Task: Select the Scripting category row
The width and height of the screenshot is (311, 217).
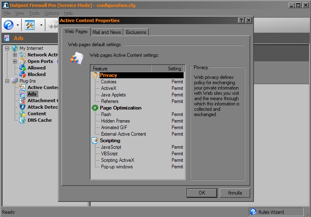Action: pyautogui.click(x=137, y=141)
